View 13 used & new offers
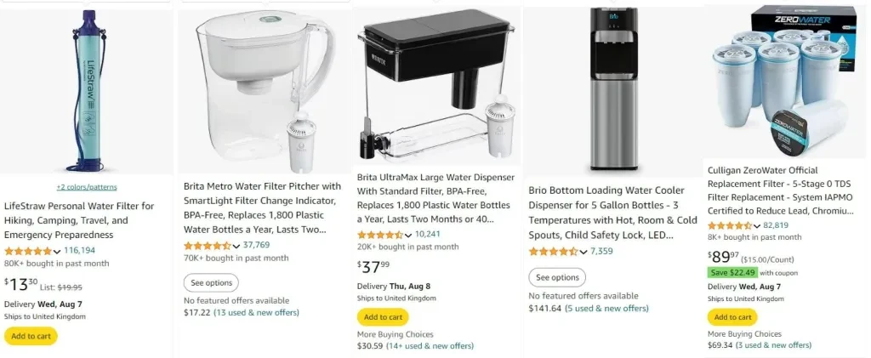Screen dimensions: 871x358 [256, 312]
